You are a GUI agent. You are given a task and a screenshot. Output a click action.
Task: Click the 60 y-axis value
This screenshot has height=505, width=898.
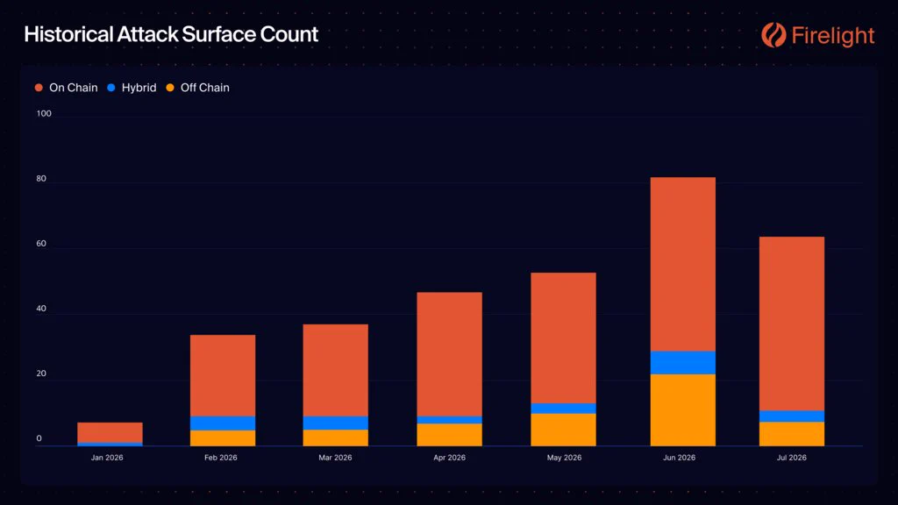point(41,244)
